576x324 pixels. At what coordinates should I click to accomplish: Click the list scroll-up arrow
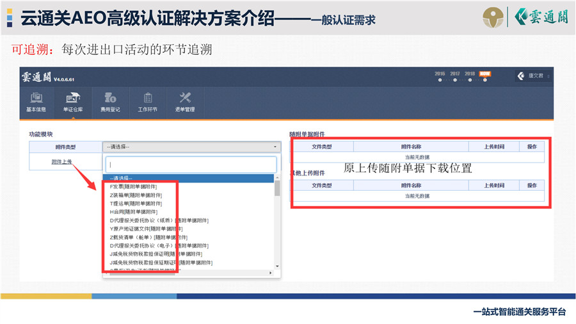277,178
